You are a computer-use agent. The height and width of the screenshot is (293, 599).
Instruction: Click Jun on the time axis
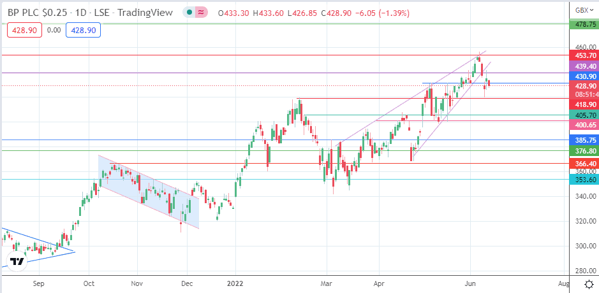coord(471,284)
